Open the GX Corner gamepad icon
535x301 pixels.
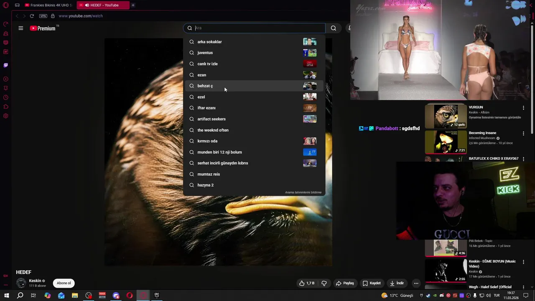coord(17,5)
